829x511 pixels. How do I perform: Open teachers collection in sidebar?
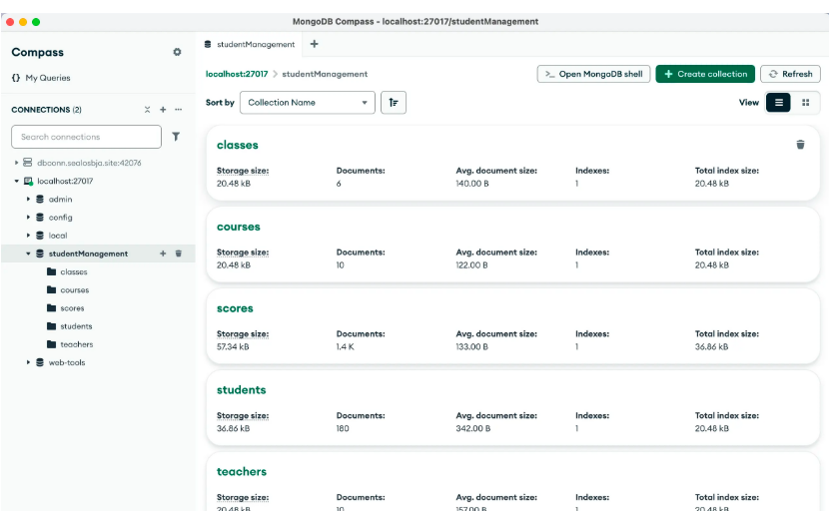77,344
